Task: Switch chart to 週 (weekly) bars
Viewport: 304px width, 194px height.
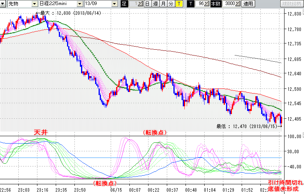Action: pos(155,4)
